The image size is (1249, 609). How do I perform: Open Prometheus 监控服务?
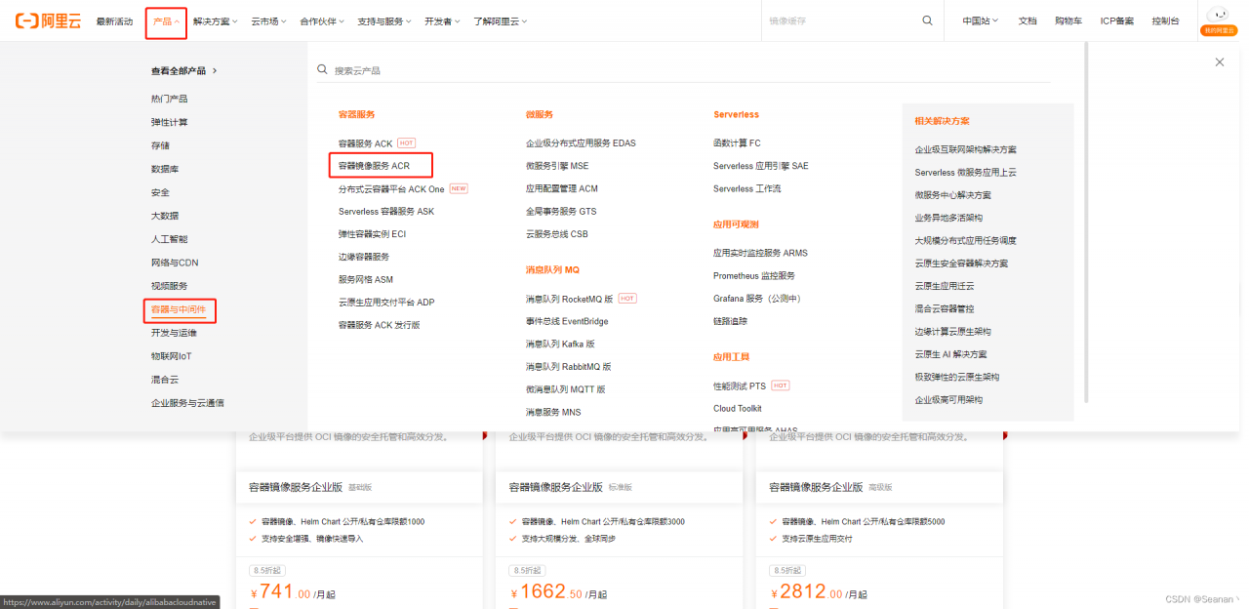(754, 275)
